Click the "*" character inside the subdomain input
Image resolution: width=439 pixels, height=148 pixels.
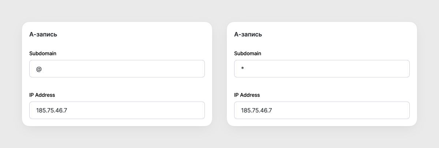(243, 69)
